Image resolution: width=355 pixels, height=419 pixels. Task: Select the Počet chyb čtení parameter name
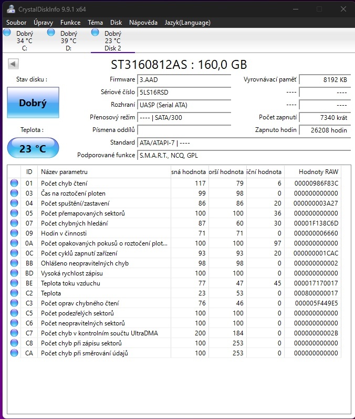tap(64, 183)
